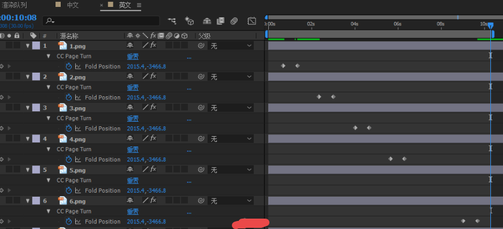The width and height of the screenshot is (503, 229).
Task: Select first keyframe on 1.png Fold Position
Action: coord(283,66)
